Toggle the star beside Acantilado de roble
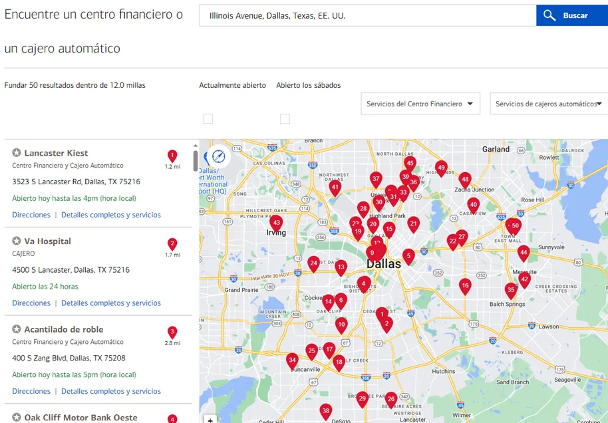 pos(16,329)
